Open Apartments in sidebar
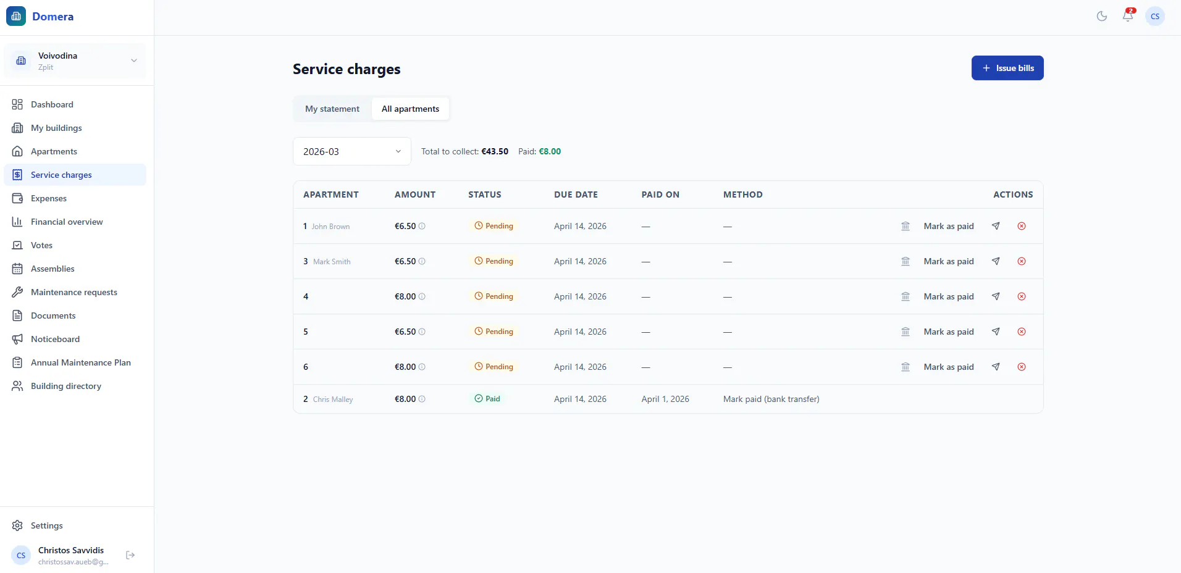1181x573 pixels. 75,151
